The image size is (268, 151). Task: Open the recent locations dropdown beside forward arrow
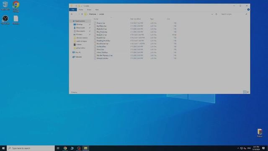79,14
